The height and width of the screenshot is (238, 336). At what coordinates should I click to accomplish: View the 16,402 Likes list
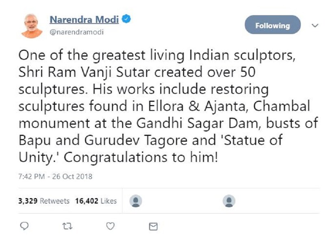tap(95, 201)
